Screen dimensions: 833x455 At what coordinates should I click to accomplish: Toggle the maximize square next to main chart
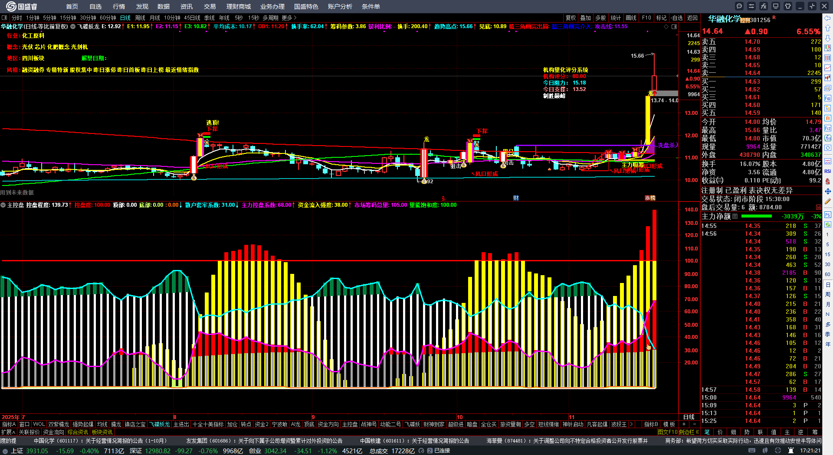[674, 26]
